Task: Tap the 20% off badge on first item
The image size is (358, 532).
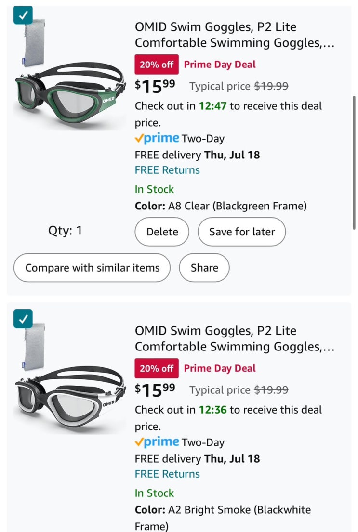Action: (157, 65)
